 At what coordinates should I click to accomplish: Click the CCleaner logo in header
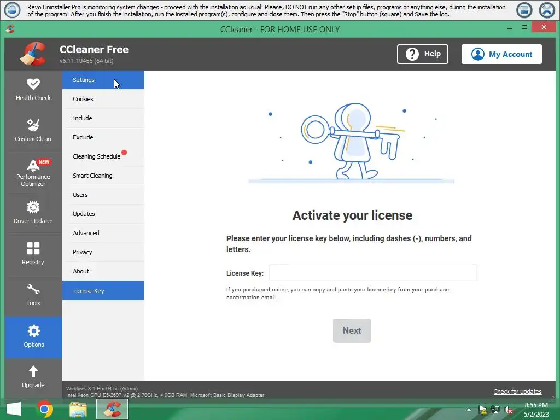pyautogui.click(x=33, y=54)
